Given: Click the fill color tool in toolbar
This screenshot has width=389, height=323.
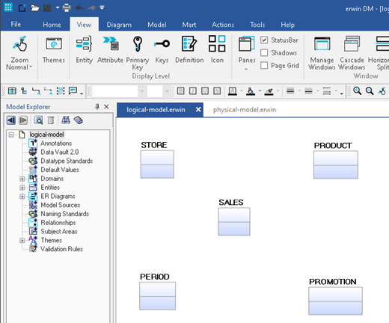Looking at the screenshot, I should 251,91.
